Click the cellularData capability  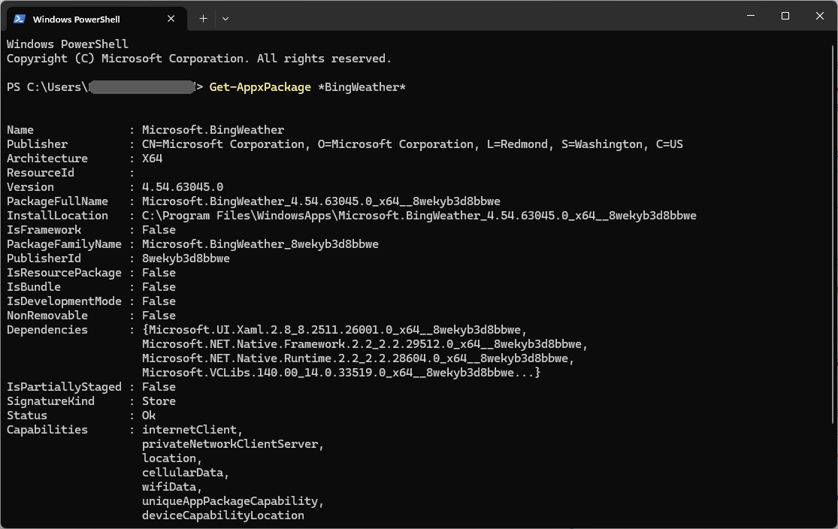(x=186, y=473)
